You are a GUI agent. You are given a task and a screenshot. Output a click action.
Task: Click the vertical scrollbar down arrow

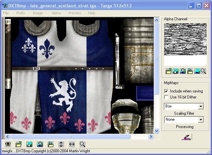[x=156, y=131]
